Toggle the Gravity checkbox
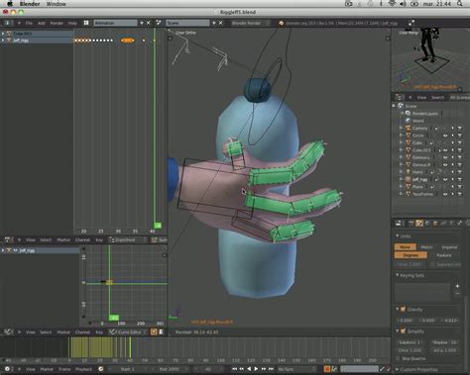The height and width of the screenshot is (375, 470). click(x=404, y=310)
